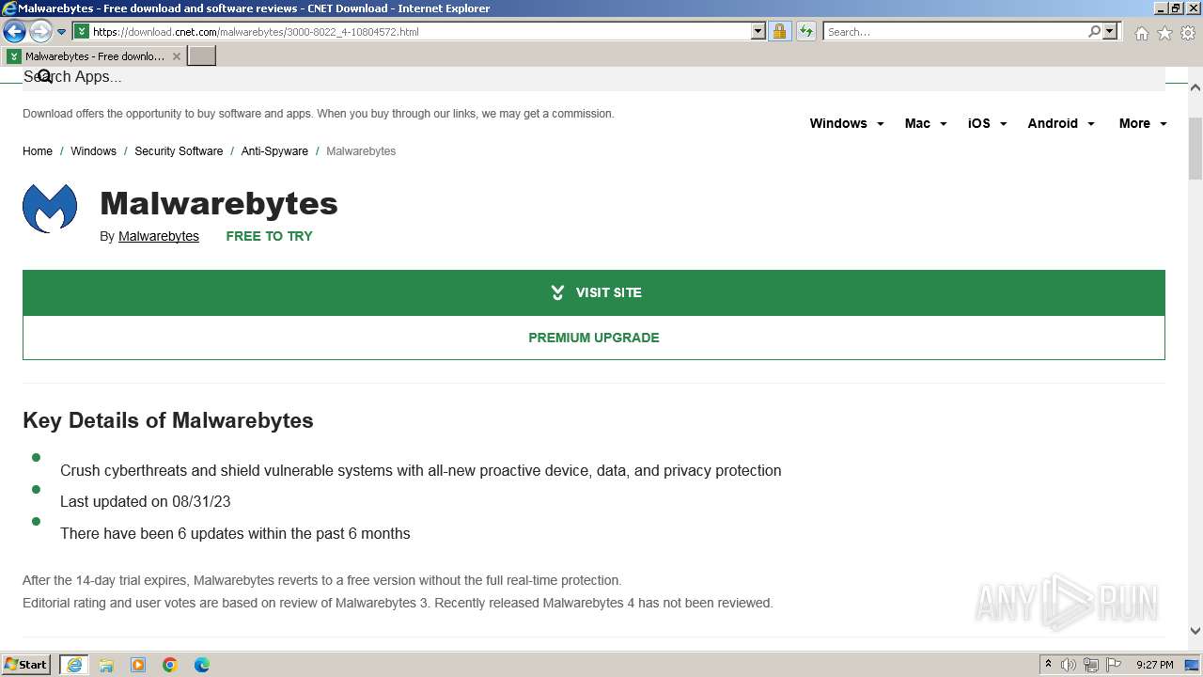Select the Malwarebytes browser tab
The width and height of the screenshot is (1203, 677).
(x=94, y=56)
